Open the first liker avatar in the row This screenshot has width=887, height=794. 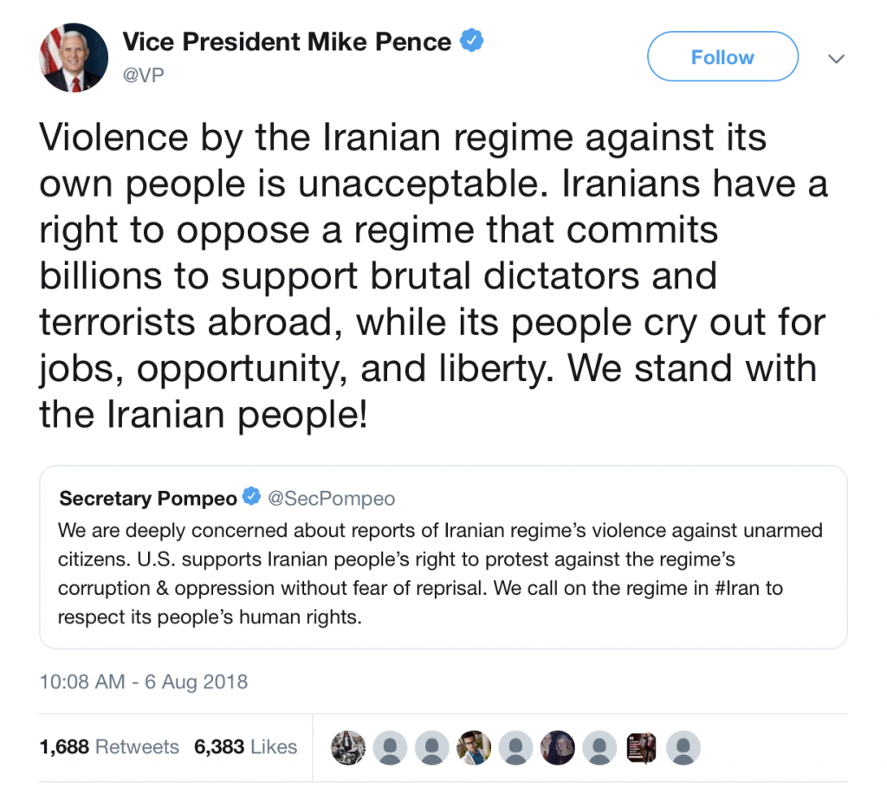click(x=348, y=746)
